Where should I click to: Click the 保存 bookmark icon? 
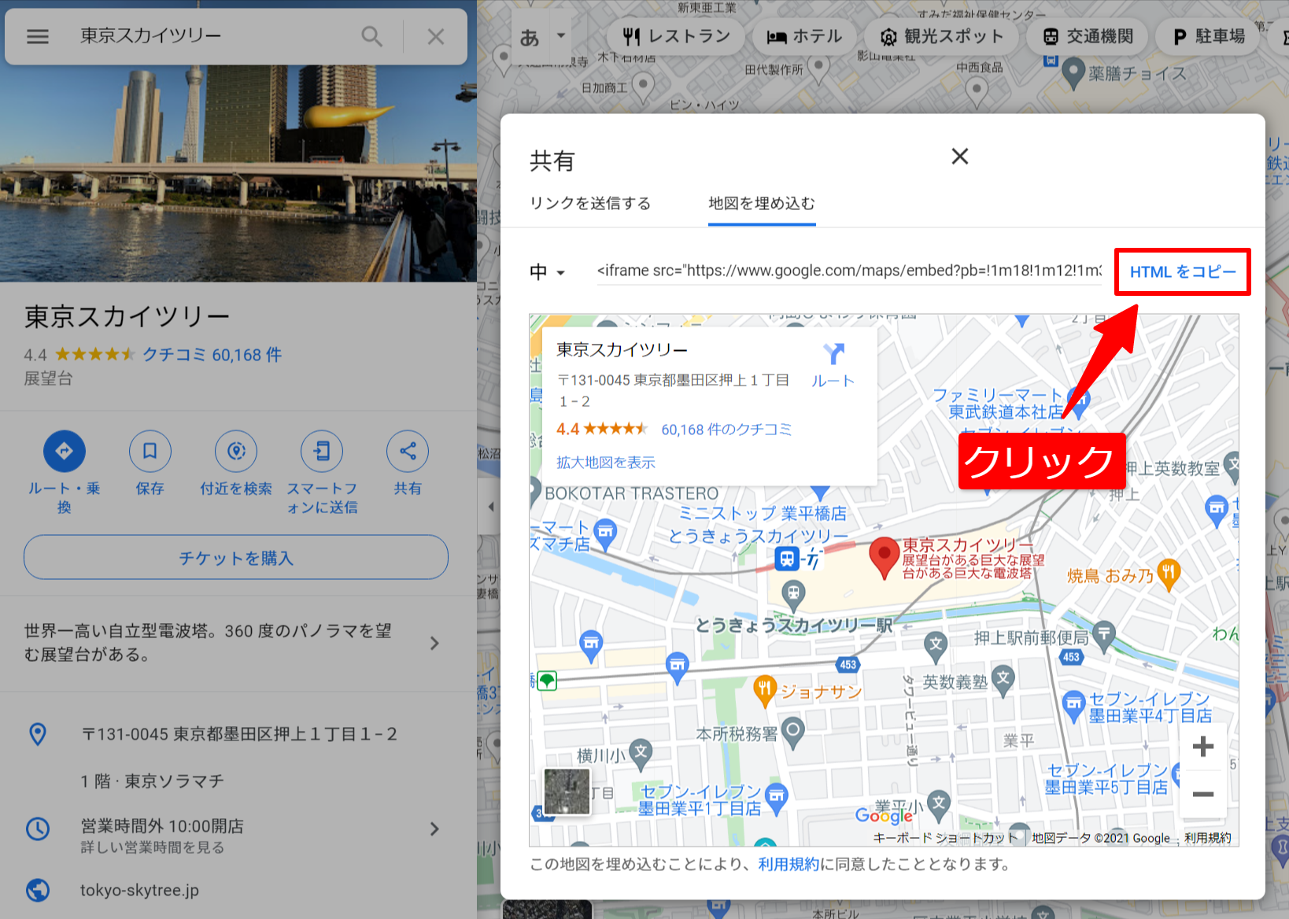(x=150, y=451)
